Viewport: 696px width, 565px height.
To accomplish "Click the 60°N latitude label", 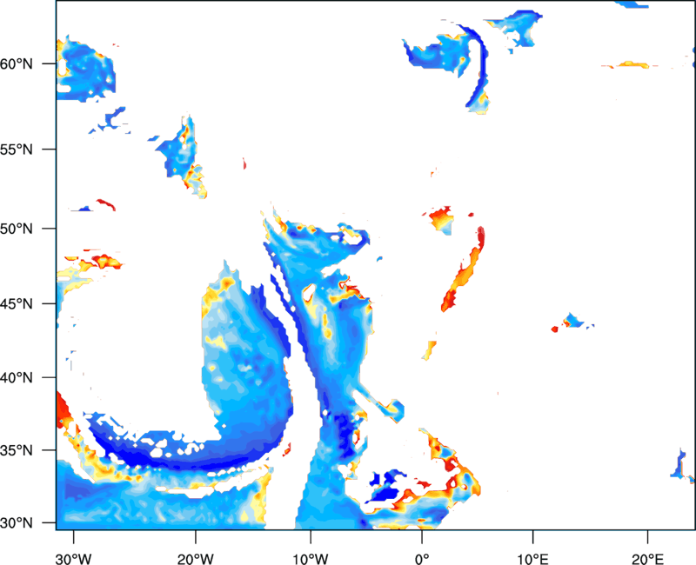I will pyautogui.click(x=16, y=64).
